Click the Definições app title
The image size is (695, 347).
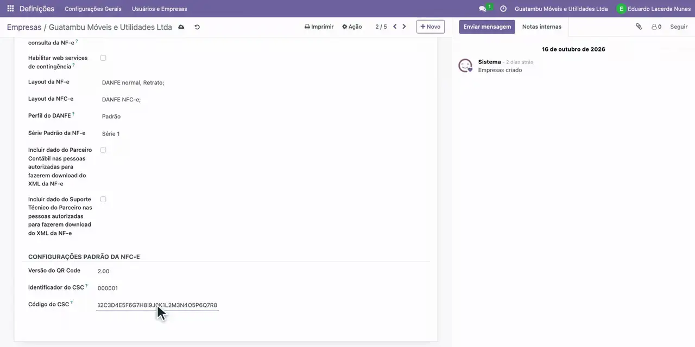[37, 9]
